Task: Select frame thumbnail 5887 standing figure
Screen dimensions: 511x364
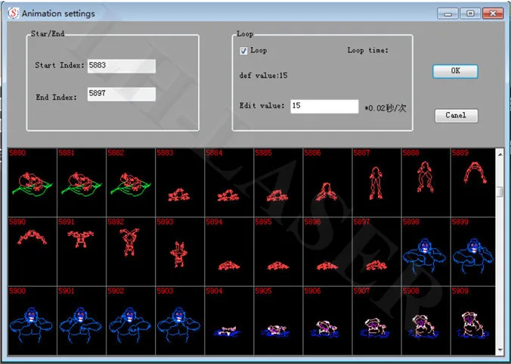Action: pyautogui.click(x=377, y=182)
